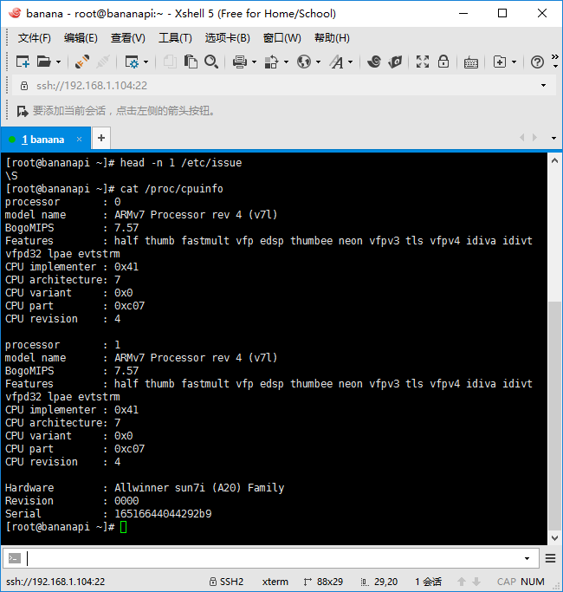
Task: Click the tab scroll right arrow
Action: [x=534, y=138]
